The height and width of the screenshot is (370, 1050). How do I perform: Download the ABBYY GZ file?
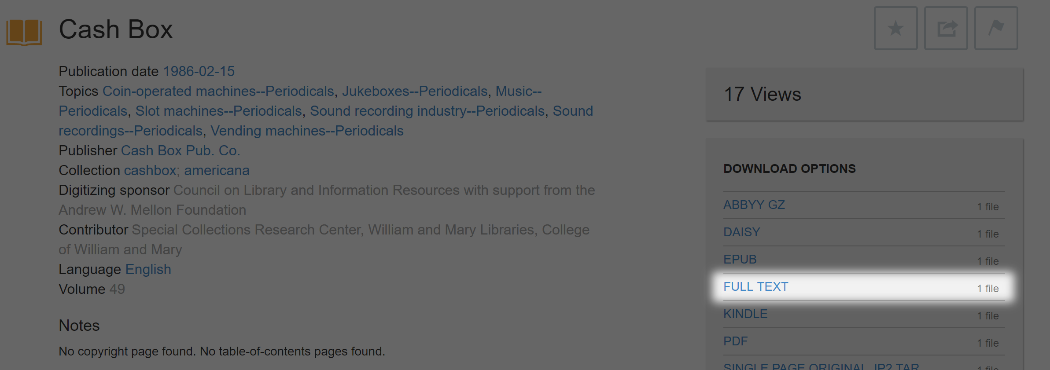[x=754, y=205]
